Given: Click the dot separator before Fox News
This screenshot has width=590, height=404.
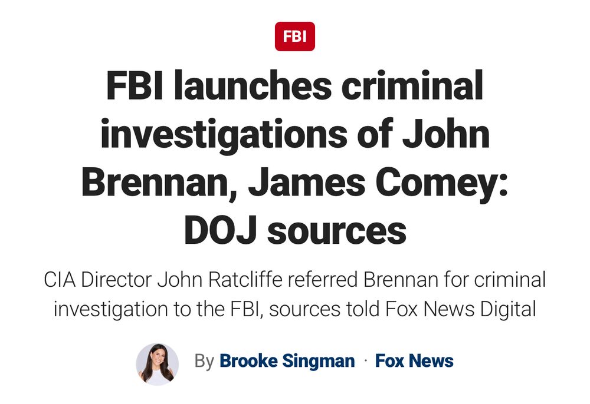Looking at the screenshot, I should 365,360.
